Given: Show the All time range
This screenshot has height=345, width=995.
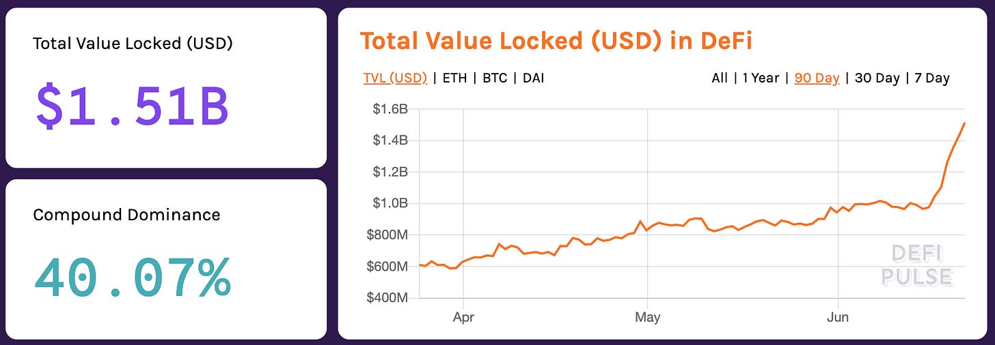Looking at the screenshot, I should click(719, 78).
